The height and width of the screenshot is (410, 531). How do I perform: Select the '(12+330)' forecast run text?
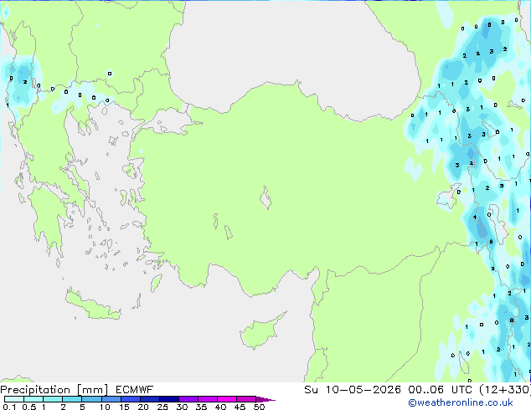tap(504, 390)
